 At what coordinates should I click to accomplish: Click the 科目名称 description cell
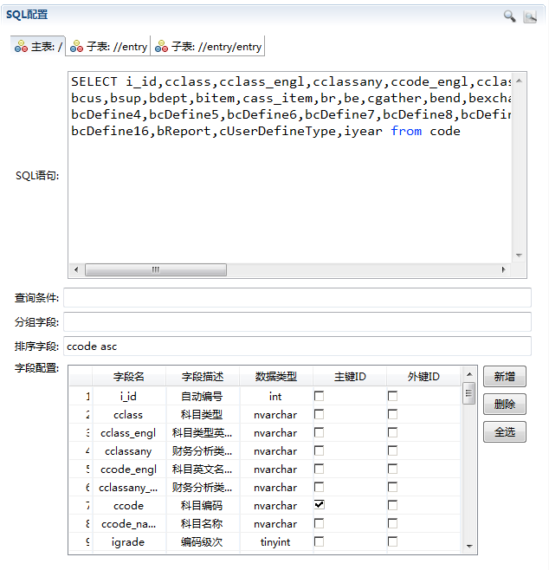(x=203, y=523)
